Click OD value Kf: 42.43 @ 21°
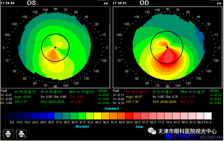 point(163,92)
